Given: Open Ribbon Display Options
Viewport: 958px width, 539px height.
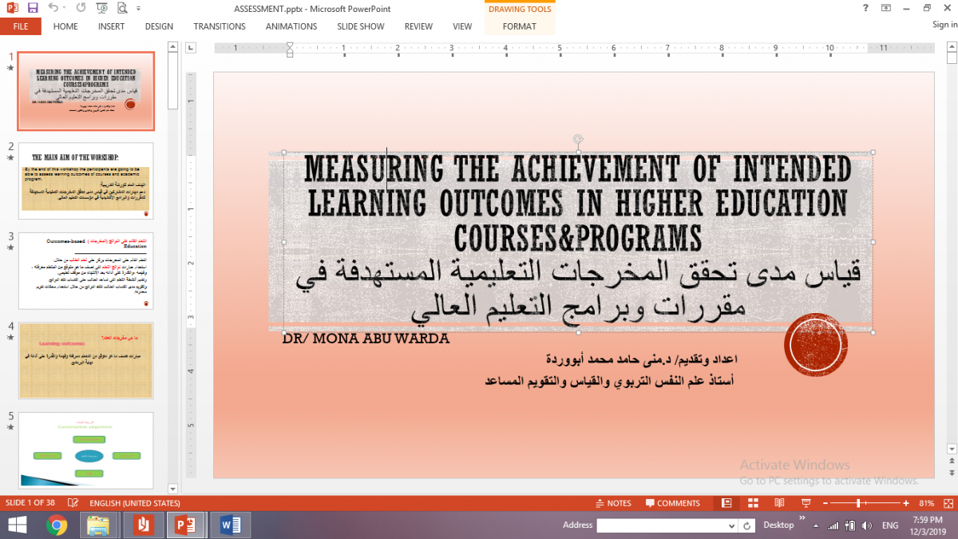Looking at the screenshot, I should click(x=886, y=8).
